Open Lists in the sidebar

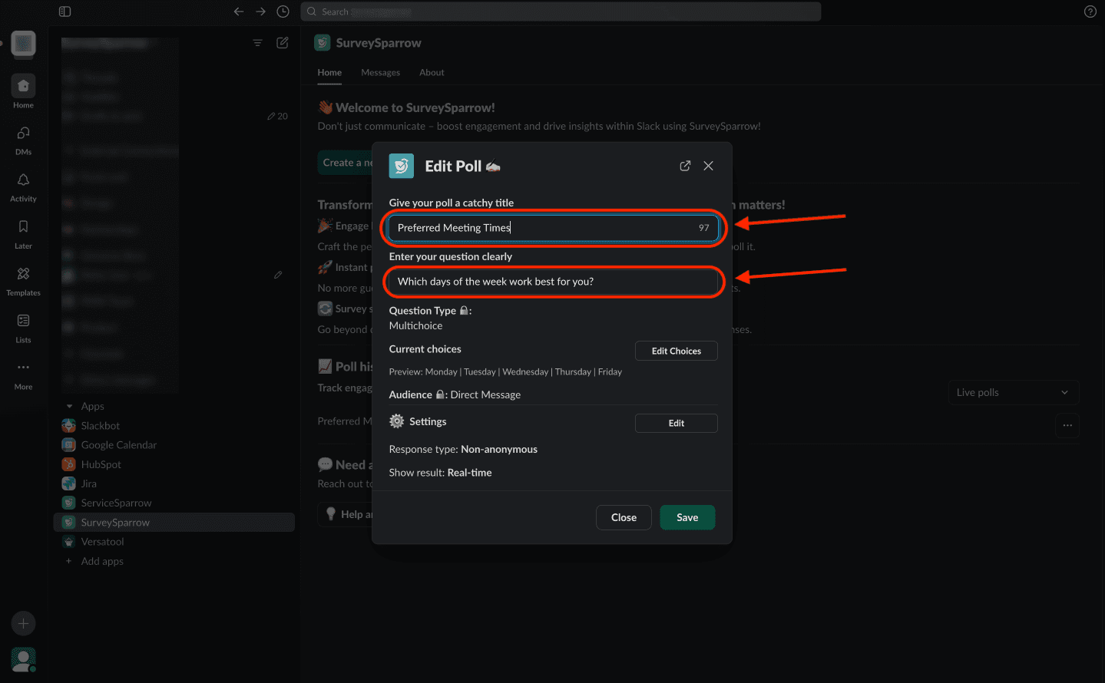point(23,321)
